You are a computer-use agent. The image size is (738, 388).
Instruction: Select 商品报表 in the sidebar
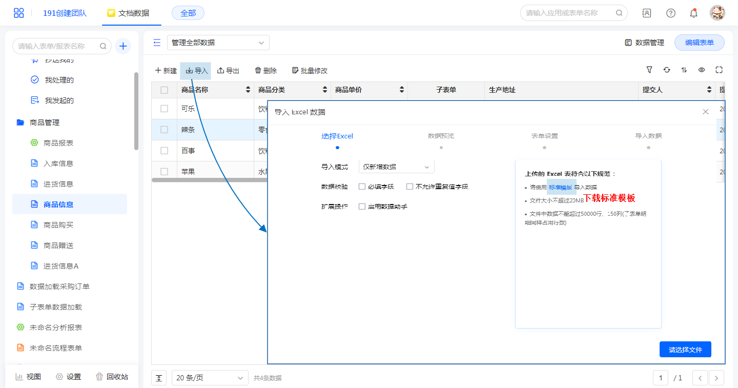click(58, 143)
